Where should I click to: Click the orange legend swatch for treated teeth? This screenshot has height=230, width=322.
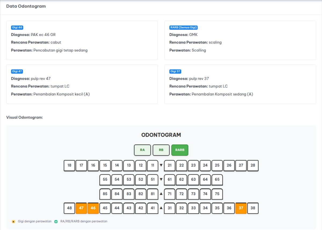13,222
